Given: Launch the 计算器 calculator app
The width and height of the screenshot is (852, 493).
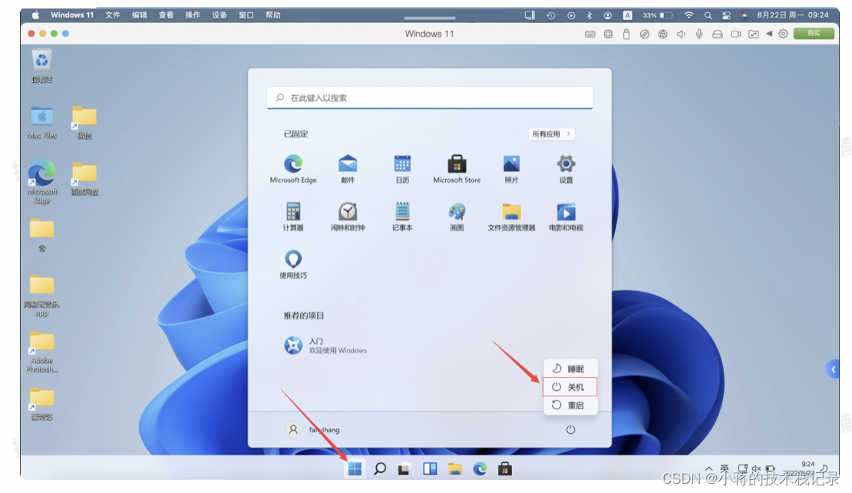Looking at the screenshot, I should (x=293, y=217).
